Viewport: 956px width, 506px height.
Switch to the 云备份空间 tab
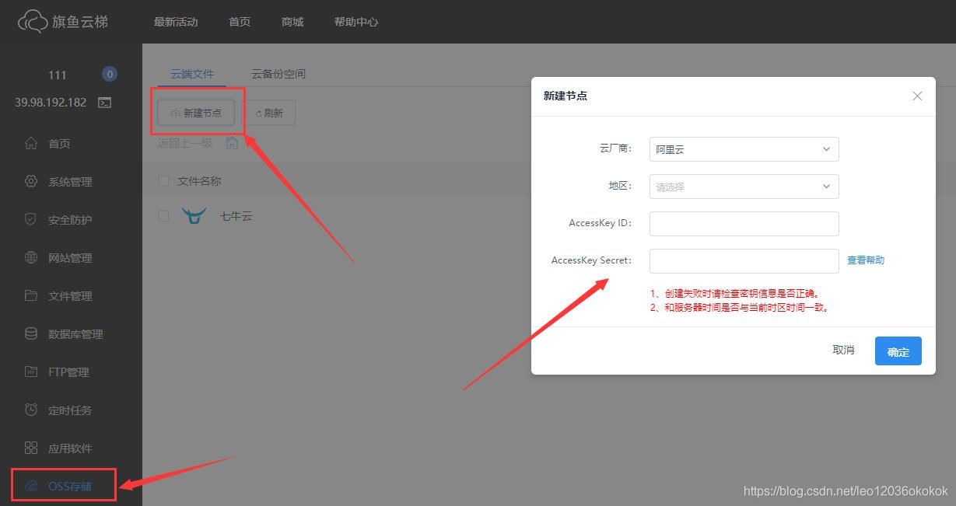(x=278, y=74)
